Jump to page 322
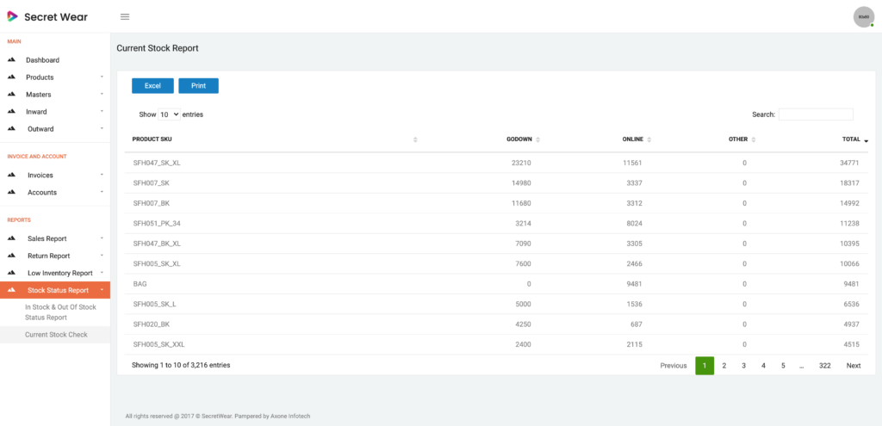The width and height of the screenshot is (882, 426). [824, 366]
